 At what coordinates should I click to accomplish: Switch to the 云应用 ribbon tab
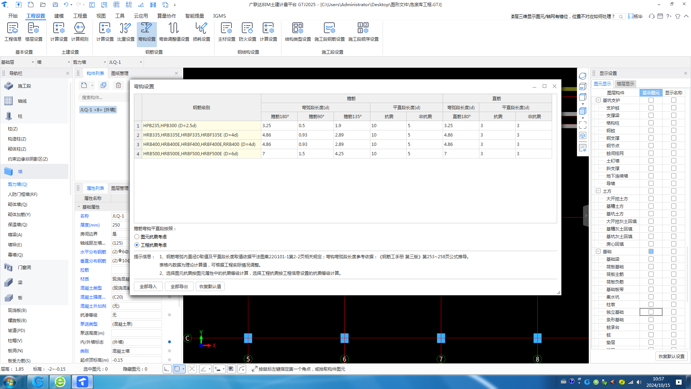[x=141, y=16]
